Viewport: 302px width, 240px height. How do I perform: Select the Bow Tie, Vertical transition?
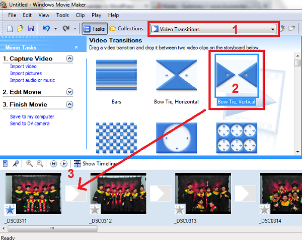[x=237, y=75]
